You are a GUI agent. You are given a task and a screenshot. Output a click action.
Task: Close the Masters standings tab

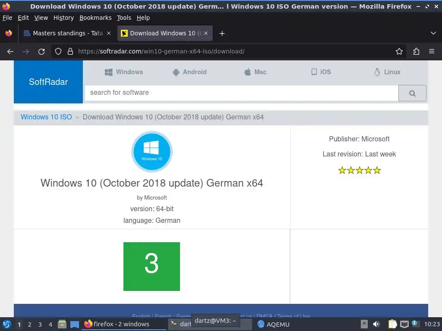(109, 33)
